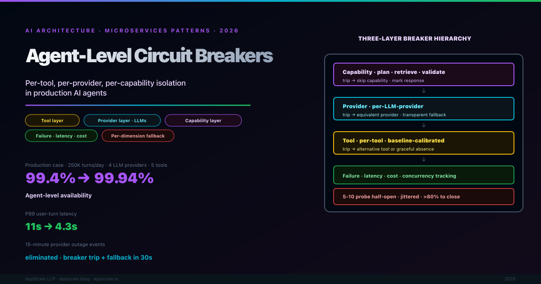Open the Capability · plan · retrieve · validate card
The width and height of the screenshot is (541, 284).
tap(424, 74)
